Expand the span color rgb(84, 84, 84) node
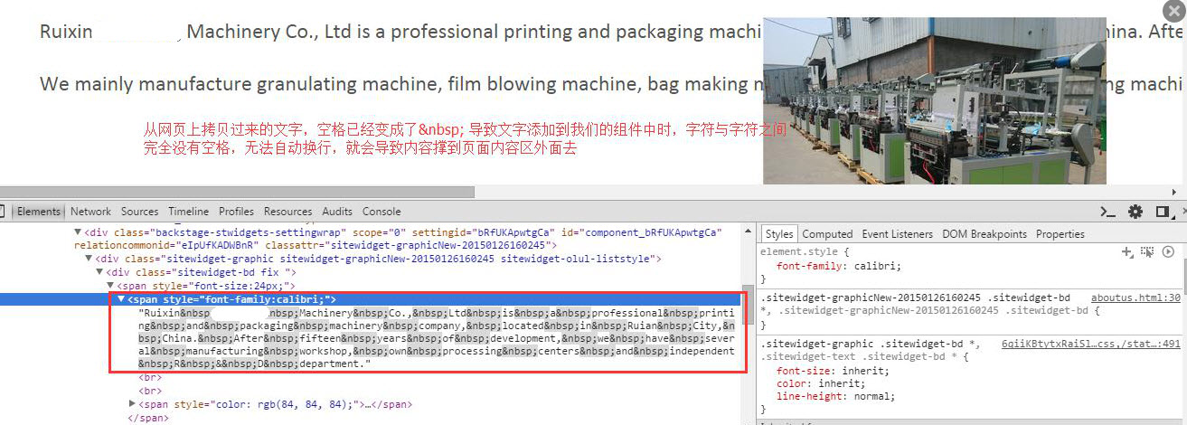 click(x=133, y=403)
